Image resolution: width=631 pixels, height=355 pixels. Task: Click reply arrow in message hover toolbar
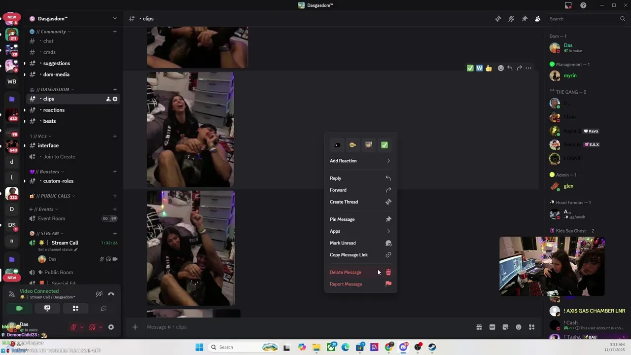point(510,68)
